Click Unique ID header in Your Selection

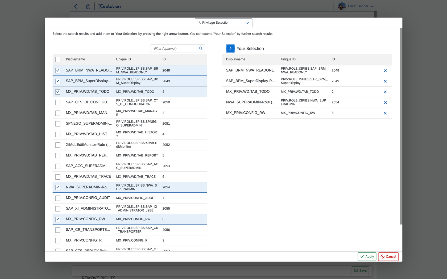(x=288, y=59)
